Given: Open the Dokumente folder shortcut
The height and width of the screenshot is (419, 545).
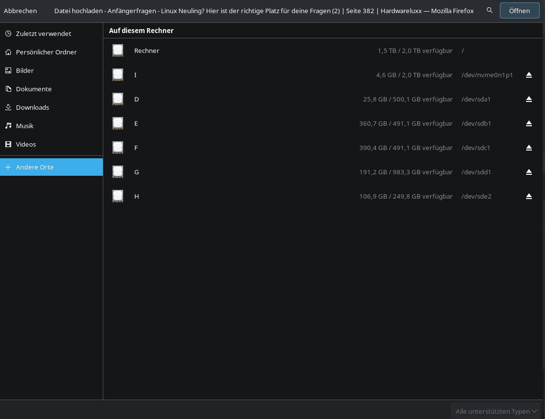Looking at the screenshot, I should pyautogui.click(x=33, y=89).
